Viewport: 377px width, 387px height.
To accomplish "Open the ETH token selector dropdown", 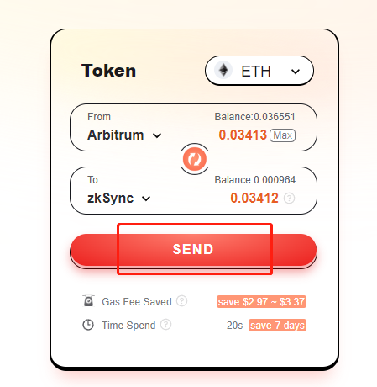I will [x=259, y=71].
